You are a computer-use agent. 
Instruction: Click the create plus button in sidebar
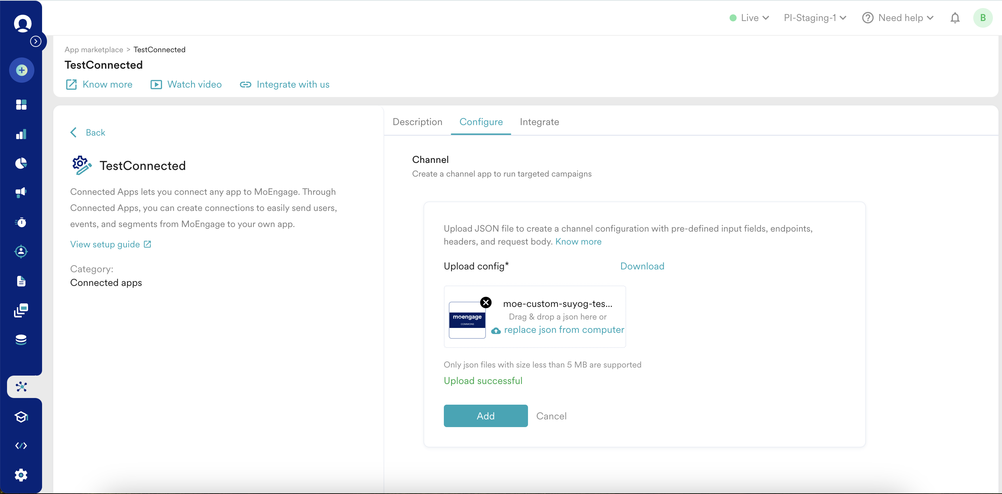[22, 70]
